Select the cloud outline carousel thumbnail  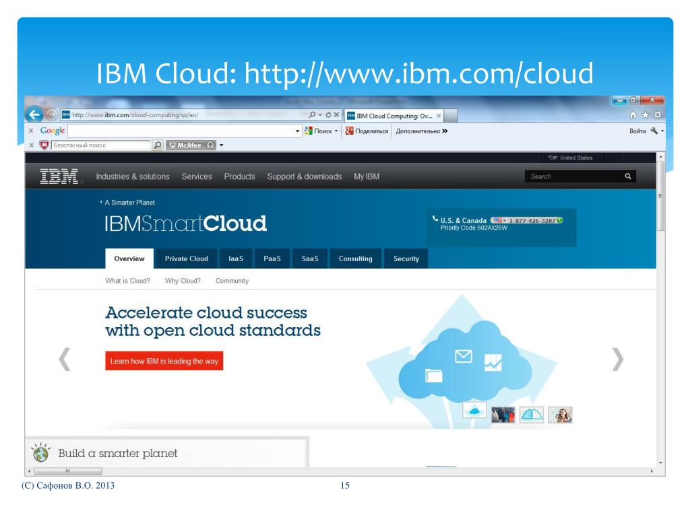532,415
